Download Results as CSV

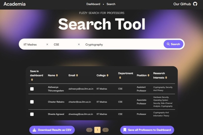pos(52,130)
